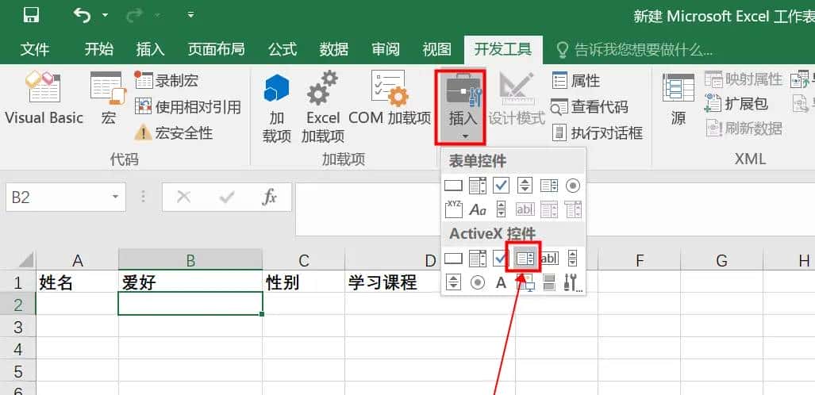The height and width of the screenshot is (395, 815).
Task: Choose the form control Combo Box under 表单控件
Action: click(477, 185)
